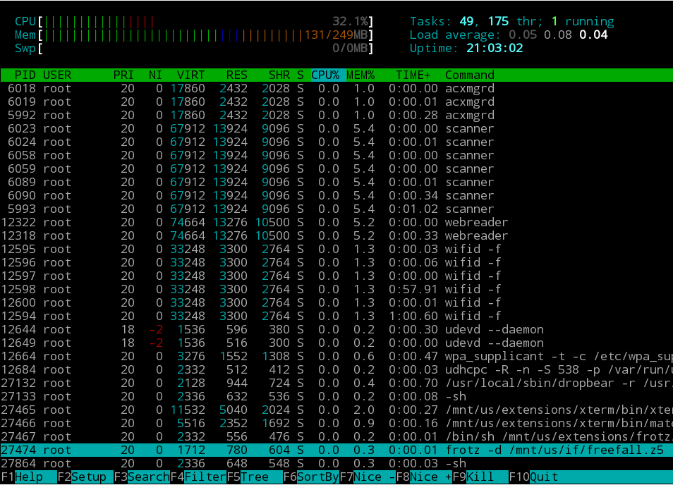The height and width of the screenshot is (485, 673).
Task: Select process row PID 6058 scanner
Action: tap(336, 155)
